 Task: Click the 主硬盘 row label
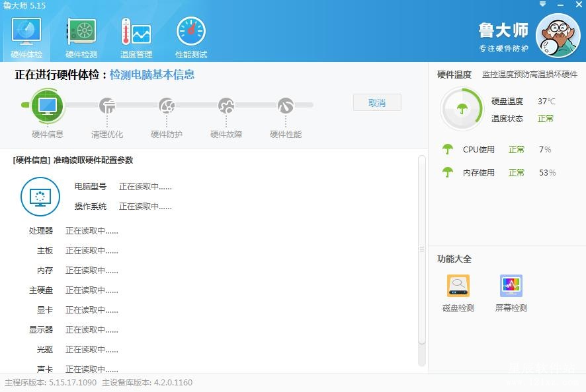click(x=41, y=290)
